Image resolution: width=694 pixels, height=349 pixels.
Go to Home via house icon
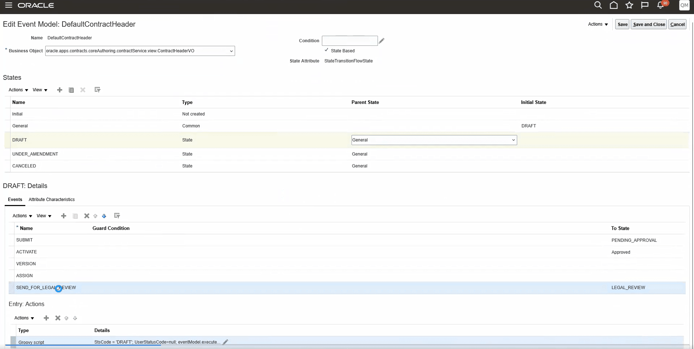coord(614,5)
